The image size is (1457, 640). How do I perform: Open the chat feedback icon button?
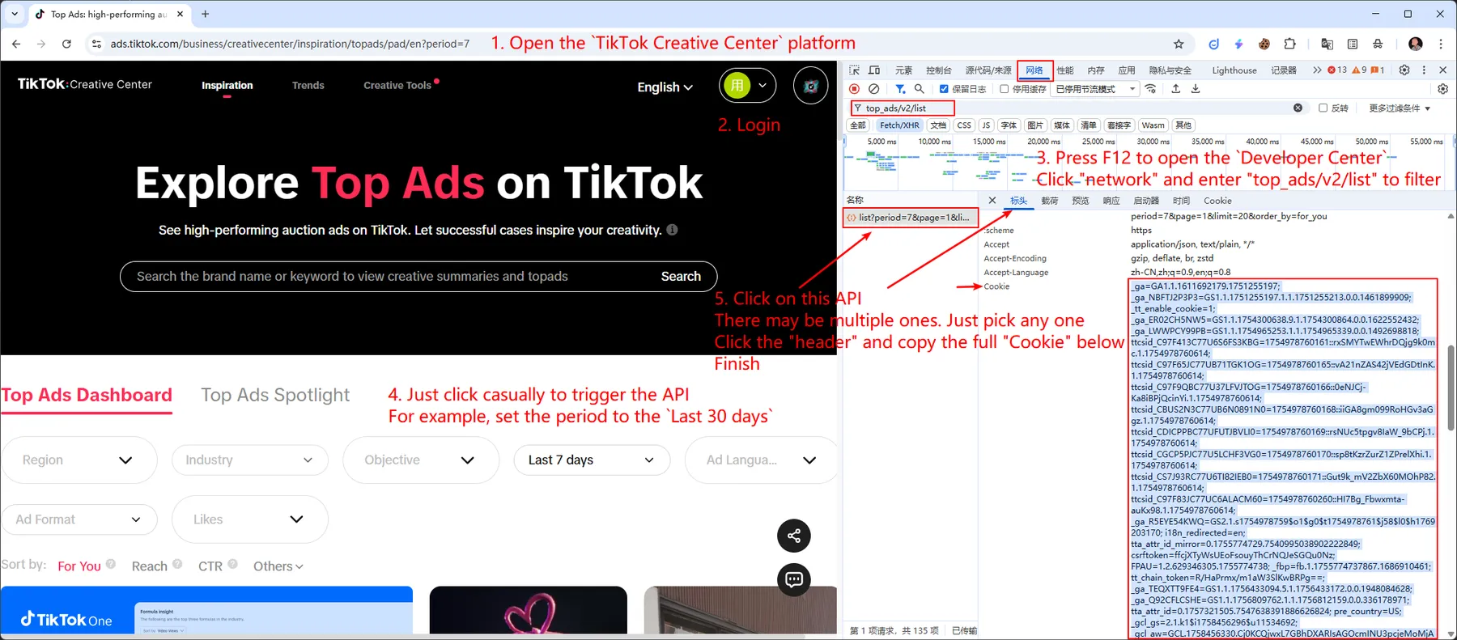click(x=793, y=579)
